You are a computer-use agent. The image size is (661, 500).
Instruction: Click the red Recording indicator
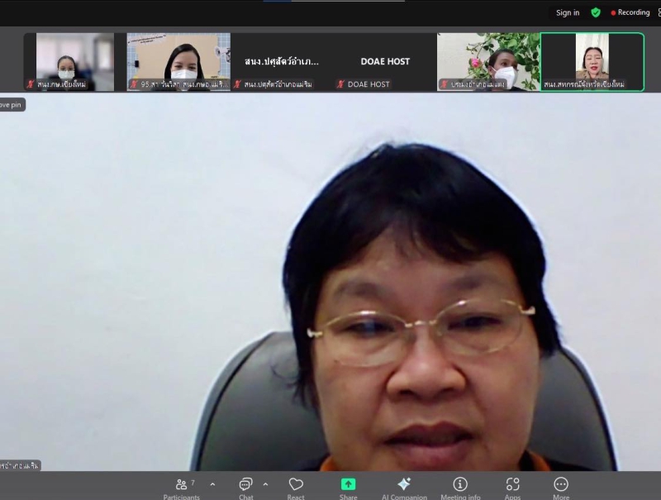pos(630,12)
